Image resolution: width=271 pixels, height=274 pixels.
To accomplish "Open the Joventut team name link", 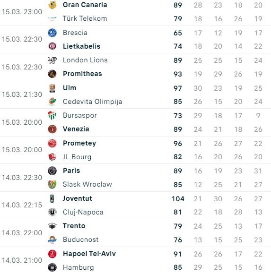I will 78,198.
